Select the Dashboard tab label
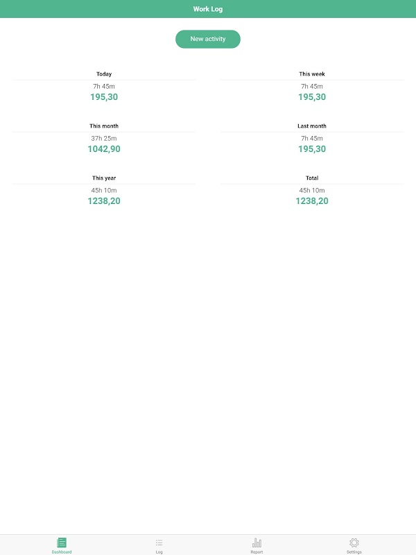416x555 pixels. pos(62,552)
